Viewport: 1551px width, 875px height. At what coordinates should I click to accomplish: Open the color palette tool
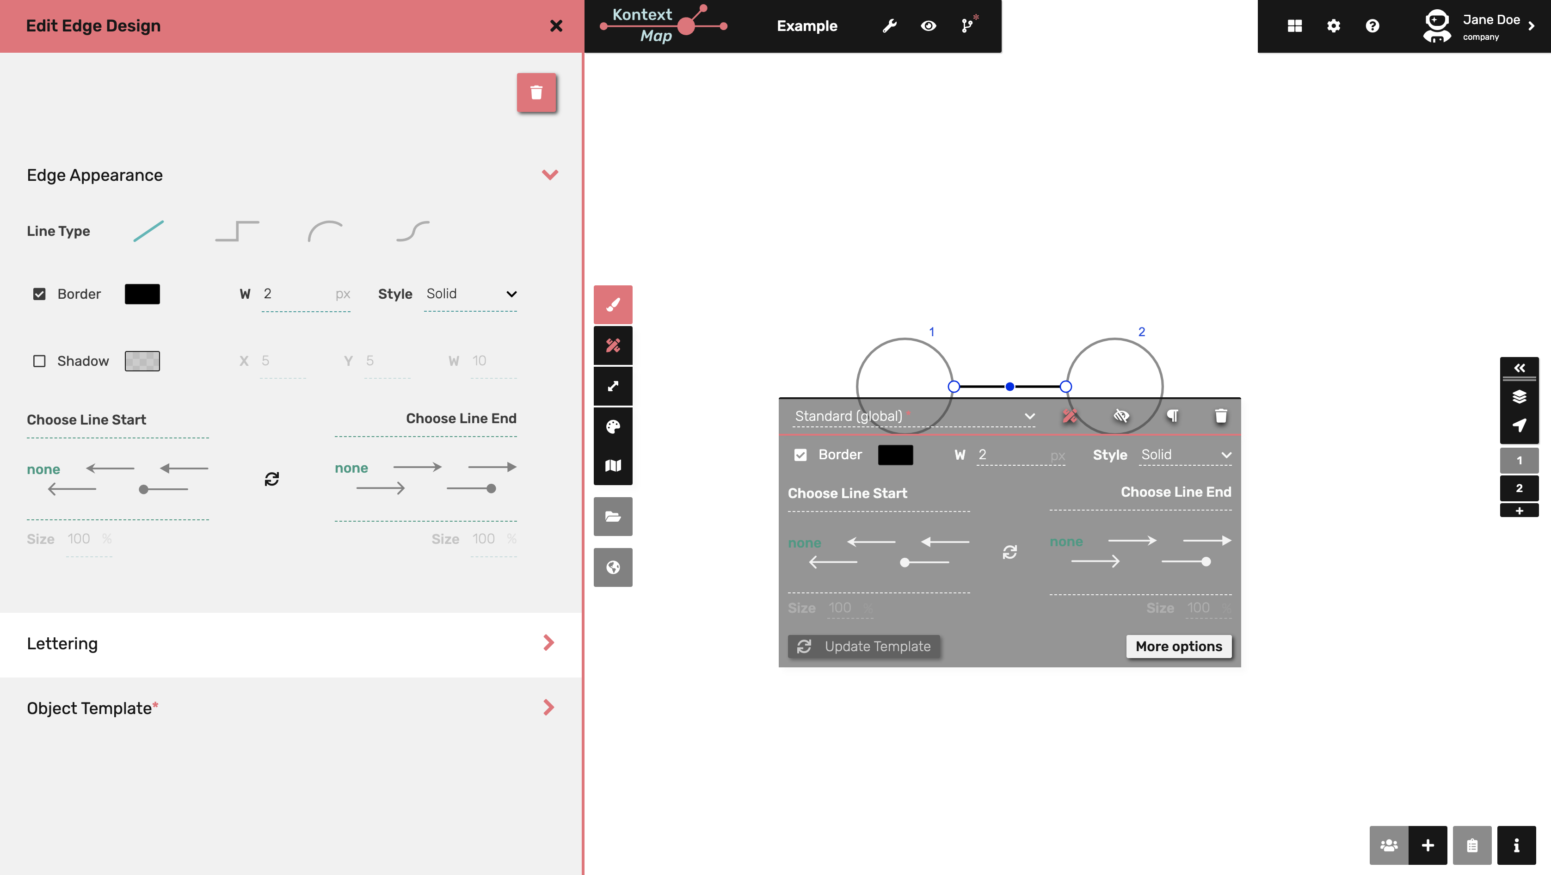click(x=613, y=427)
